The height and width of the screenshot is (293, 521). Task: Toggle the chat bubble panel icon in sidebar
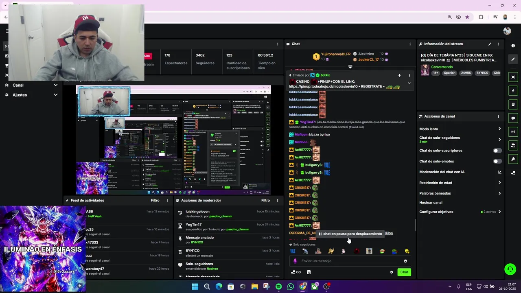pos(513,118)
